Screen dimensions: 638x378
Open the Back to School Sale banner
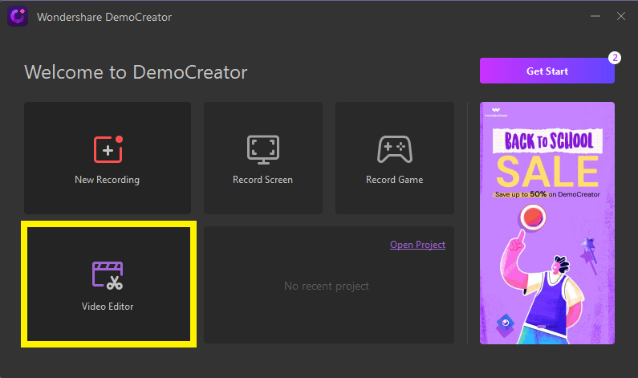547,223
